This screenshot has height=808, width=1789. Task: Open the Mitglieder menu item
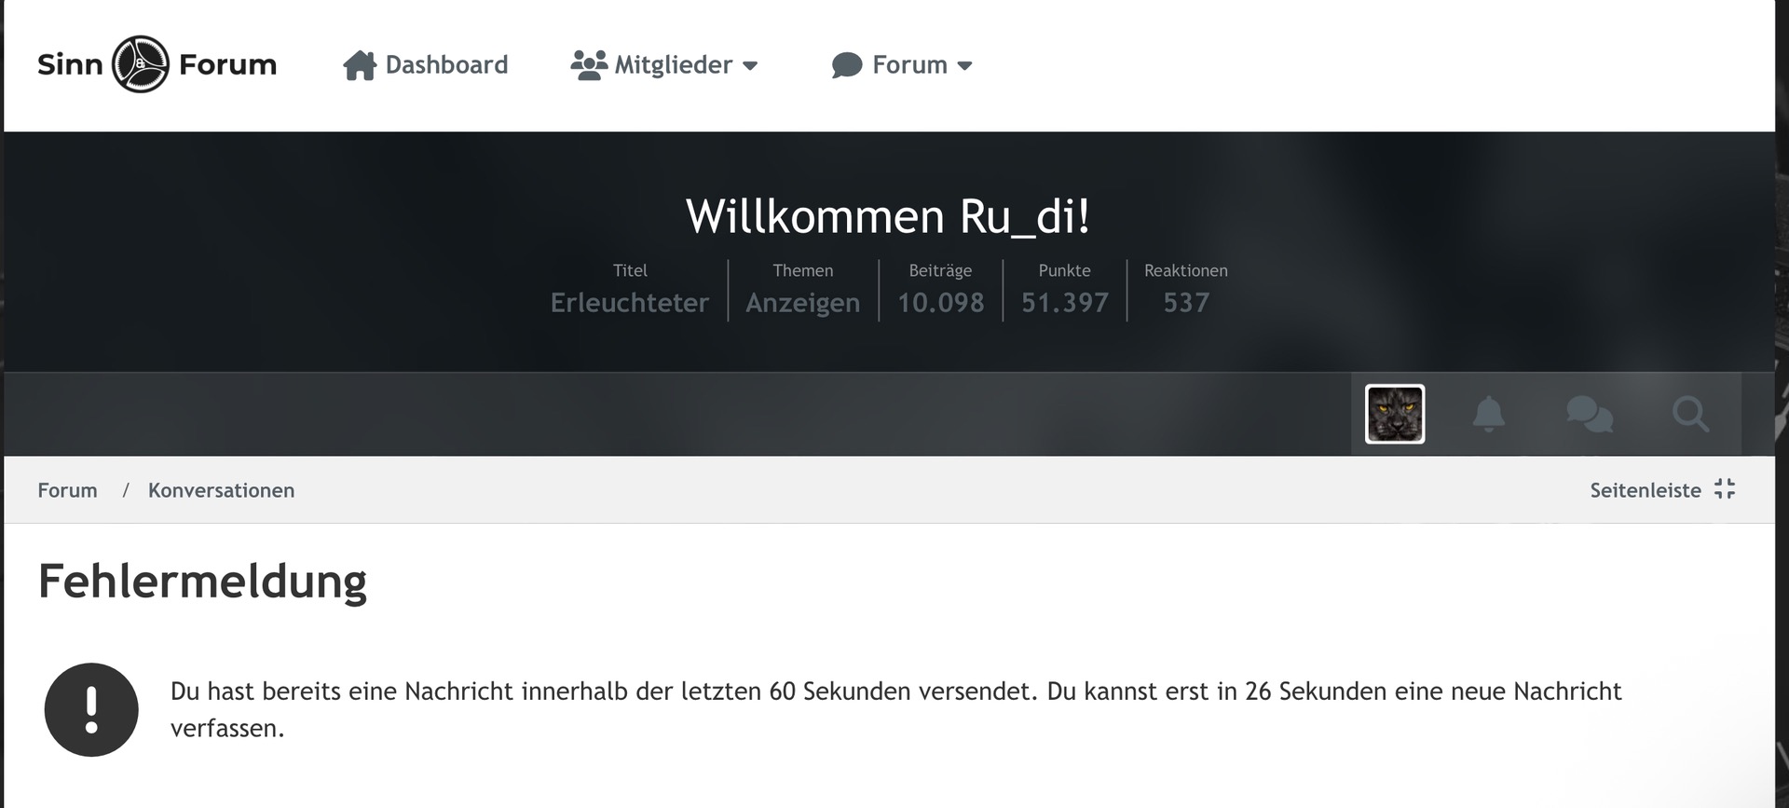673,65
